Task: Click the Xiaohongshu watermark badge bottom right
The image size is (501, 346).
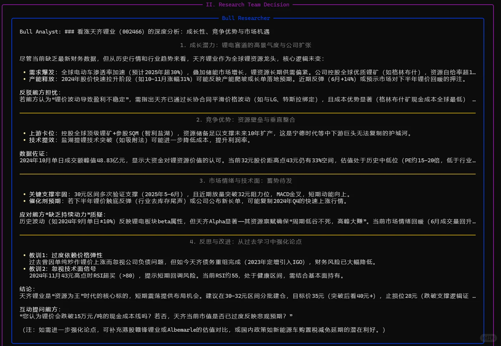Action: click(x=489, y=338)
